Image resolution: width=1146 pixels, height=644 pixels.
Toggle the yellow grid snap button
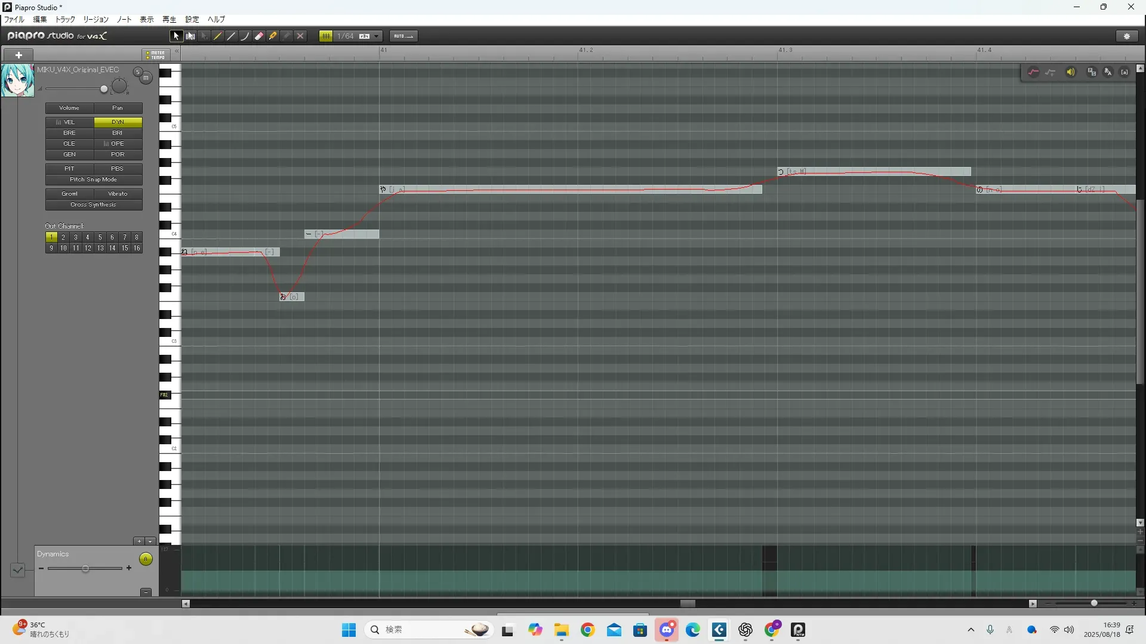[x=326, y=36]
